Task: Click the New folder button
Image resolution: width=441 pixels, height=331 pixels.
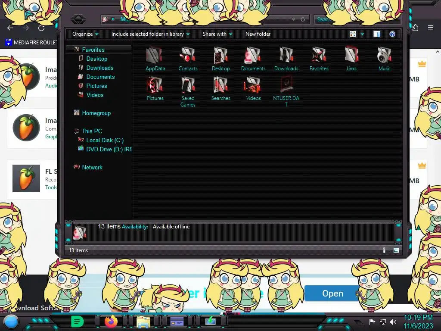Action: point(258,34)
